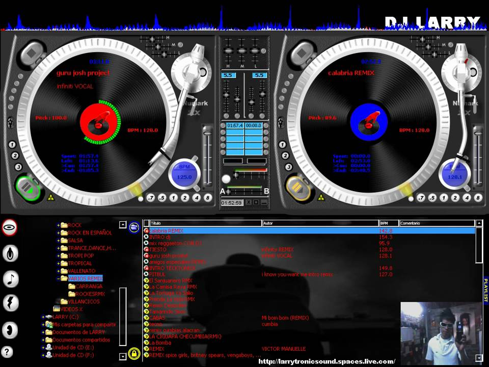Image resolution: width=489 pixels, height=367 pixels.
Task: Expand the ROCK EN ESPAÑOL folder
Action: coord(58,233)
